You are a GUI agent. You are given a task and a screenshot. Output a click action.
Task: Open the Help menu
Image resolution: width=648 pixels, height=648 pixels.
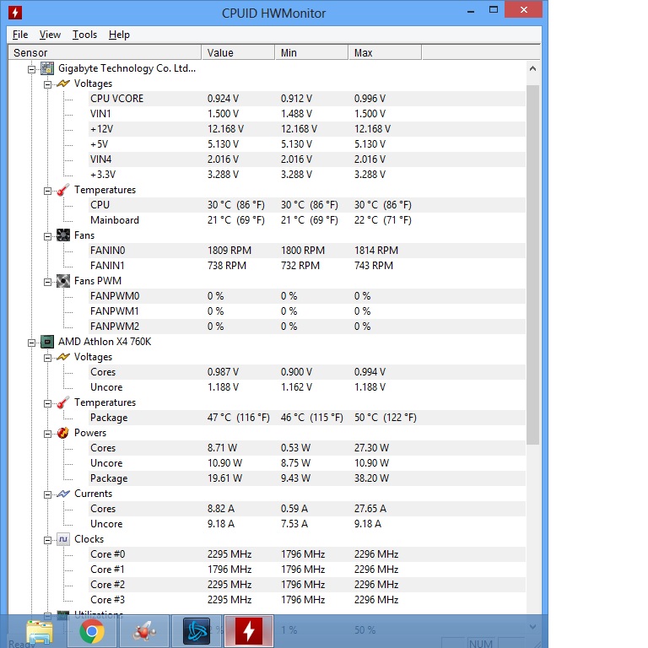119,35
